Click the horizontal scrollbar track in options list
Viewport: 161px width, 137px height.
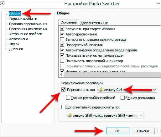click(x=112, y=75)
